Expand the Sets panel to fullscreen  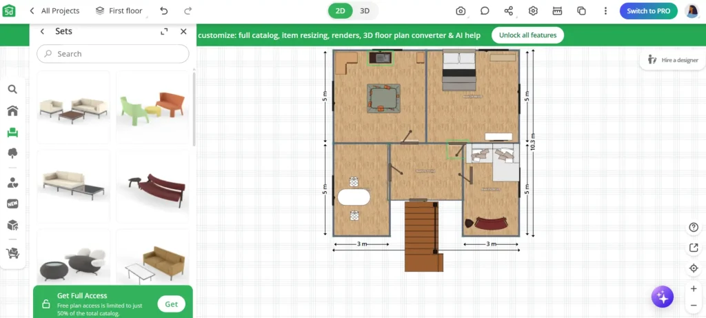pos(164,32)
